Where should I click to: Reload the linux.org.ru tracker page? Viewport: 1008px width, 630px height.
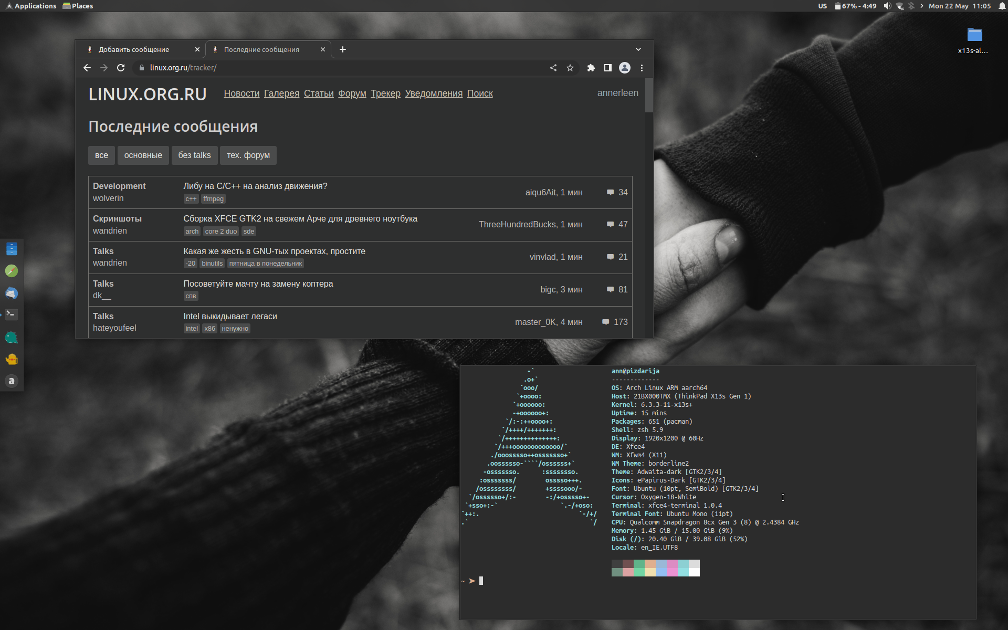(x=121, y=68)
